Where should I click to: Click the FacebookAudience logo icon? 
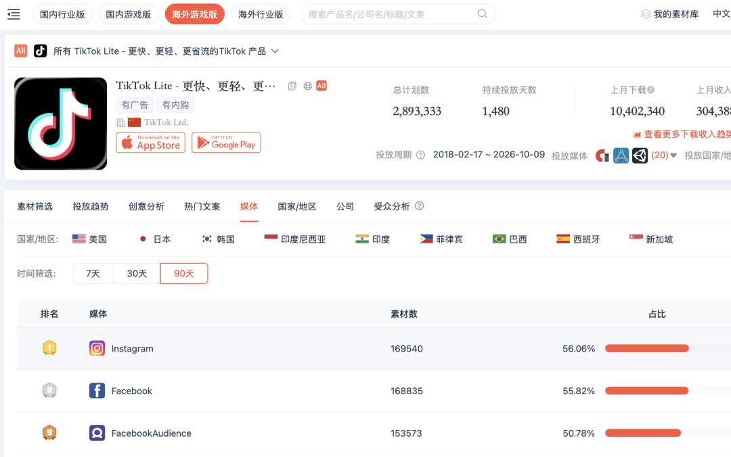coord(97,433)
